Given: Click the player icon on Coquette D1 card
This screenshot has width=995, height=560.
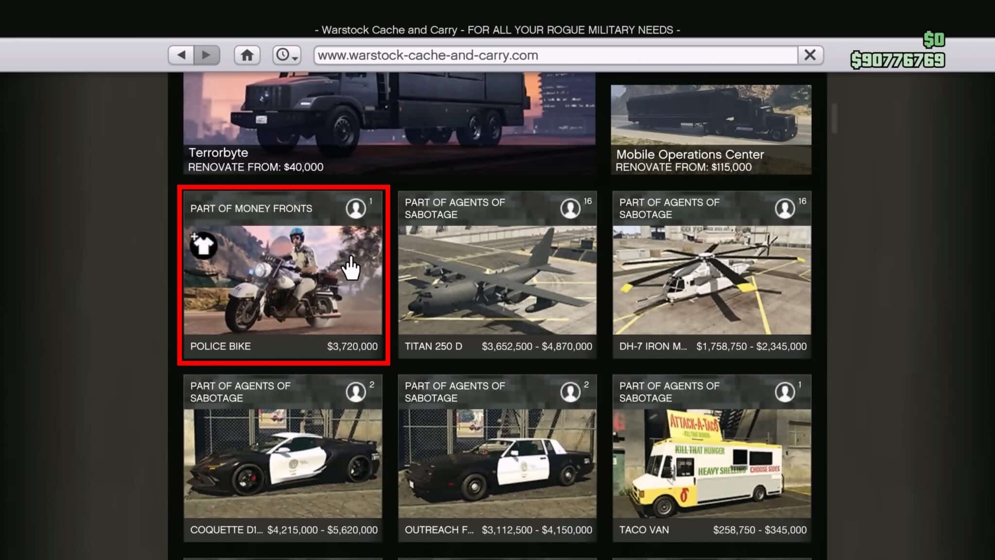Looking at the screenshot, I should pos(356,392).
